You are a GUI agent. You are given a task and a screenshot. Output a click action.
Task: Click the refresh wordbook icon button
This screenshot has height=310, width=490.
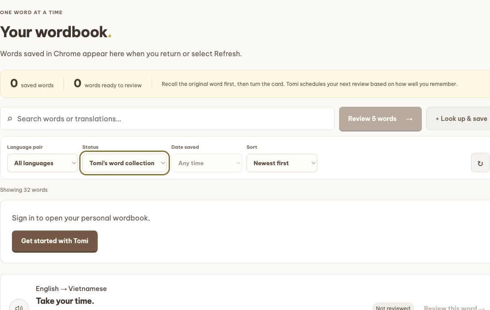click(480, 163)
